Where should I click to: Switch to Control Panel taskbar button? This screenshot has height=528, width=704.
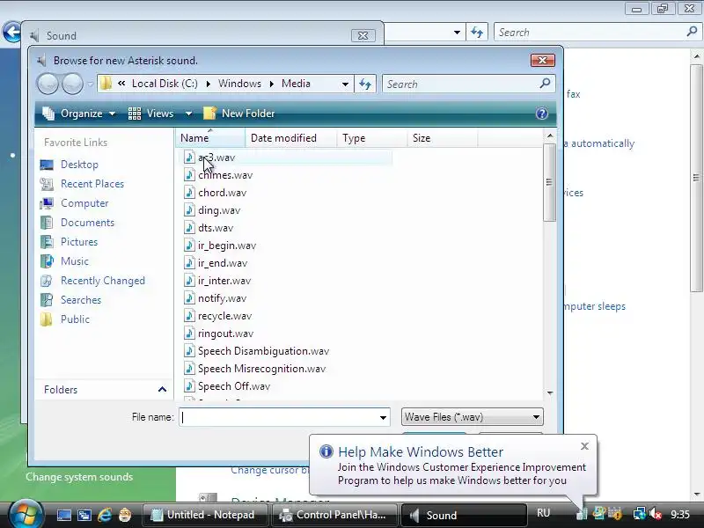335,515
